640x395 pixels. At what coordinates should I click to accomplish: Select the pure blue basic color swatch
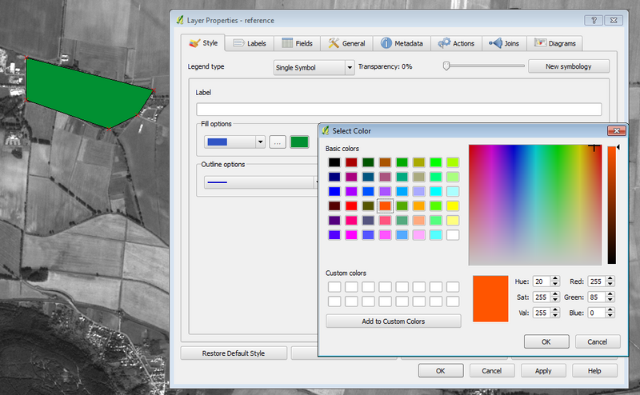[x=334, y=191]
